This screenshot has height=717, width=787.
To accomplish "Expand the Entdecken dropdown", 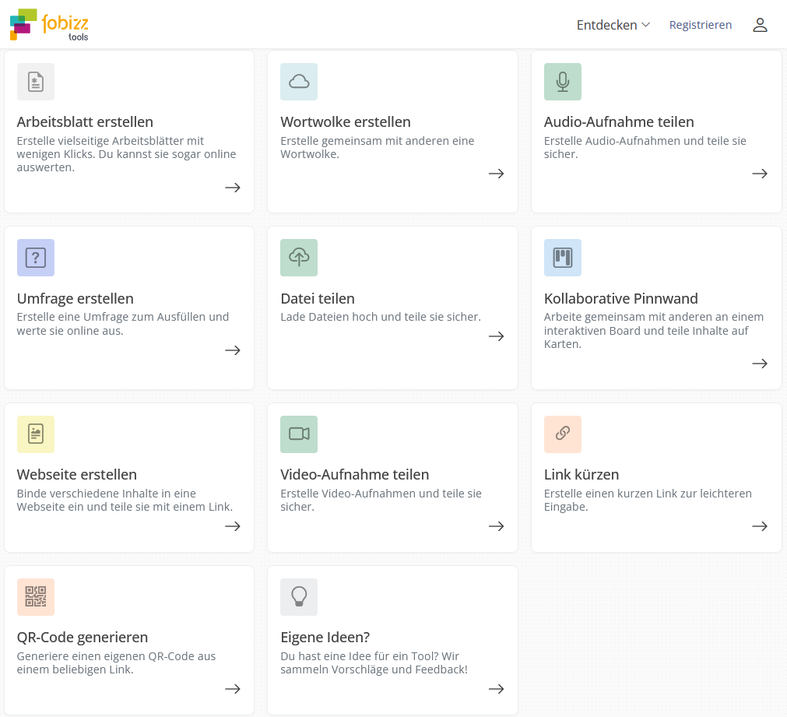I will (x=613, y=24).
